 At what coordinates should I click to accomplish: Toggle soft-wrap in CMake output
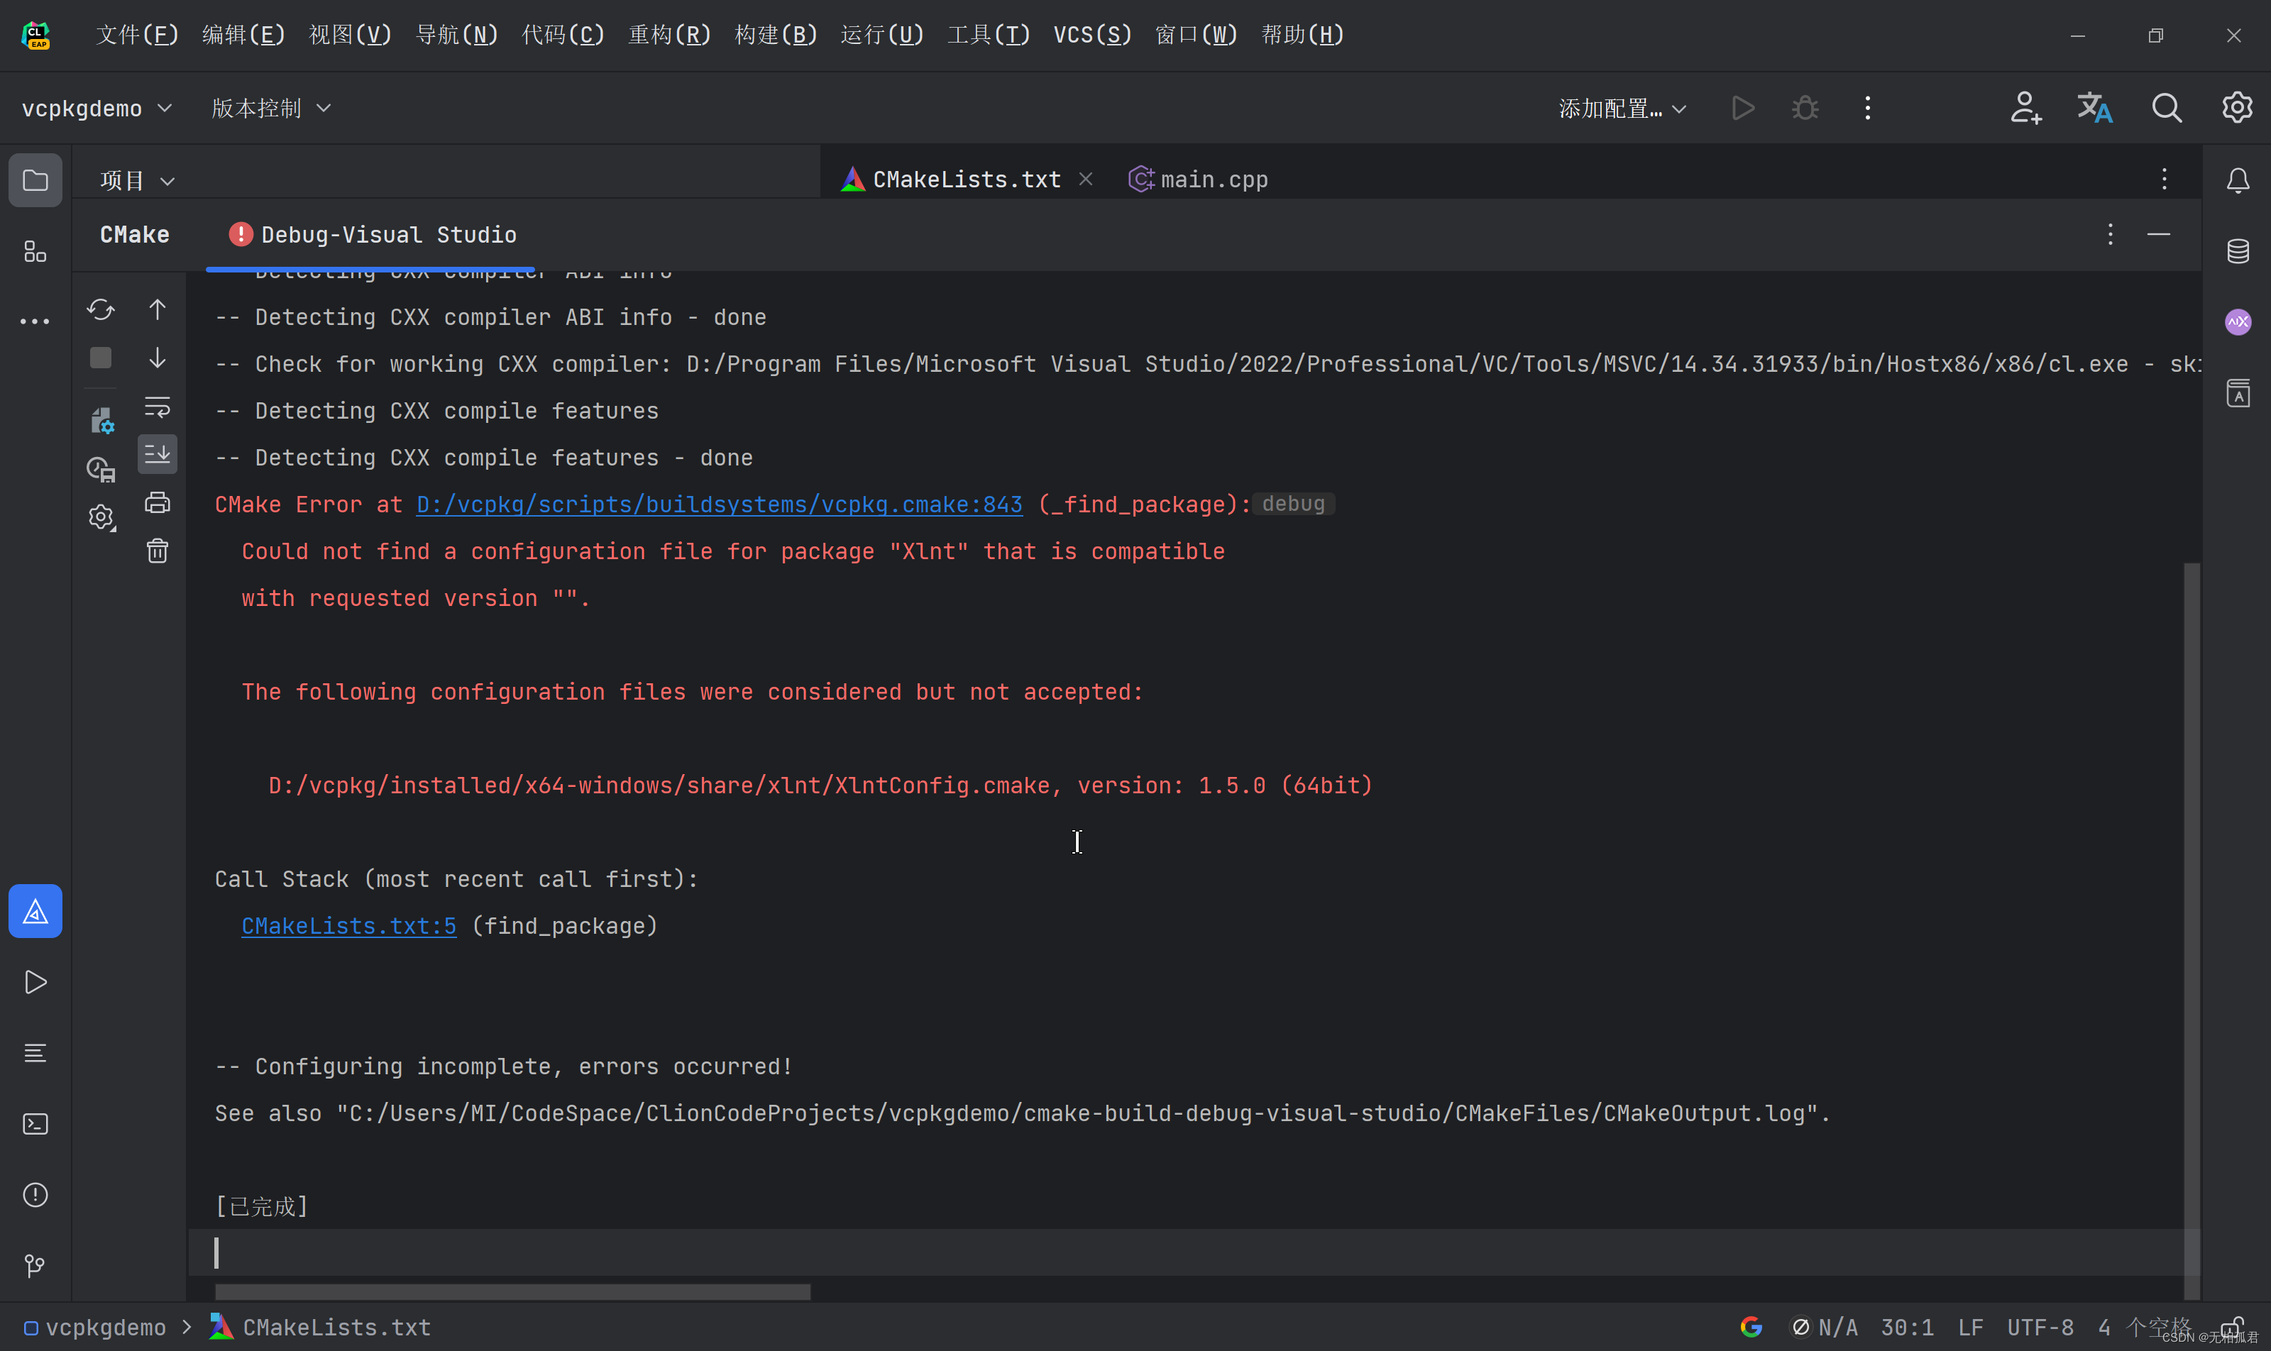[158, 406]
